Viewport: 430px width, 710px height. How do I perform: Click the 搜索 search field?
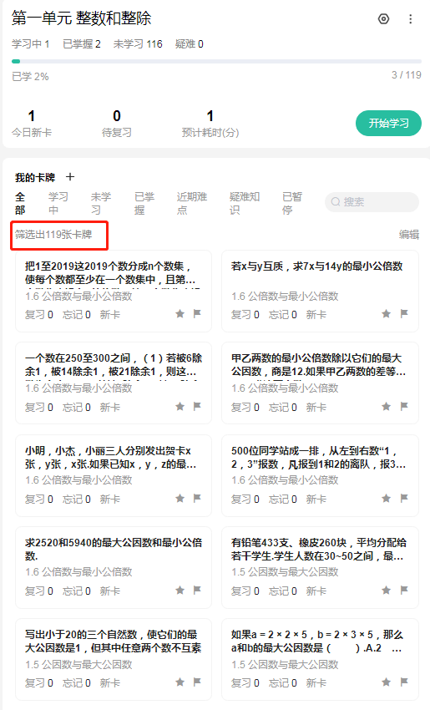click(372, 202)
